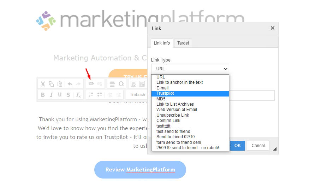Viewport: 309px width, 187px height.
Task: Undo with the left arrow icon
Action: (70, 84)
